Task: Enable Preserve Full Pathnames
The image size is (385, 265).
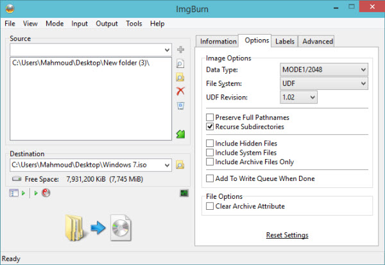Action: pyautogui.click(x=210, y=117)
